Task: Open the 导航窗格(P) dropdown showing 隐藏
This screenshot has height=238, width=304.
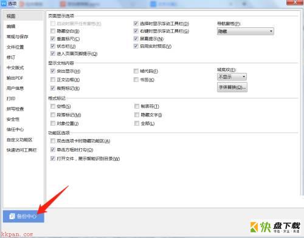Action: (x=246, y=32)
